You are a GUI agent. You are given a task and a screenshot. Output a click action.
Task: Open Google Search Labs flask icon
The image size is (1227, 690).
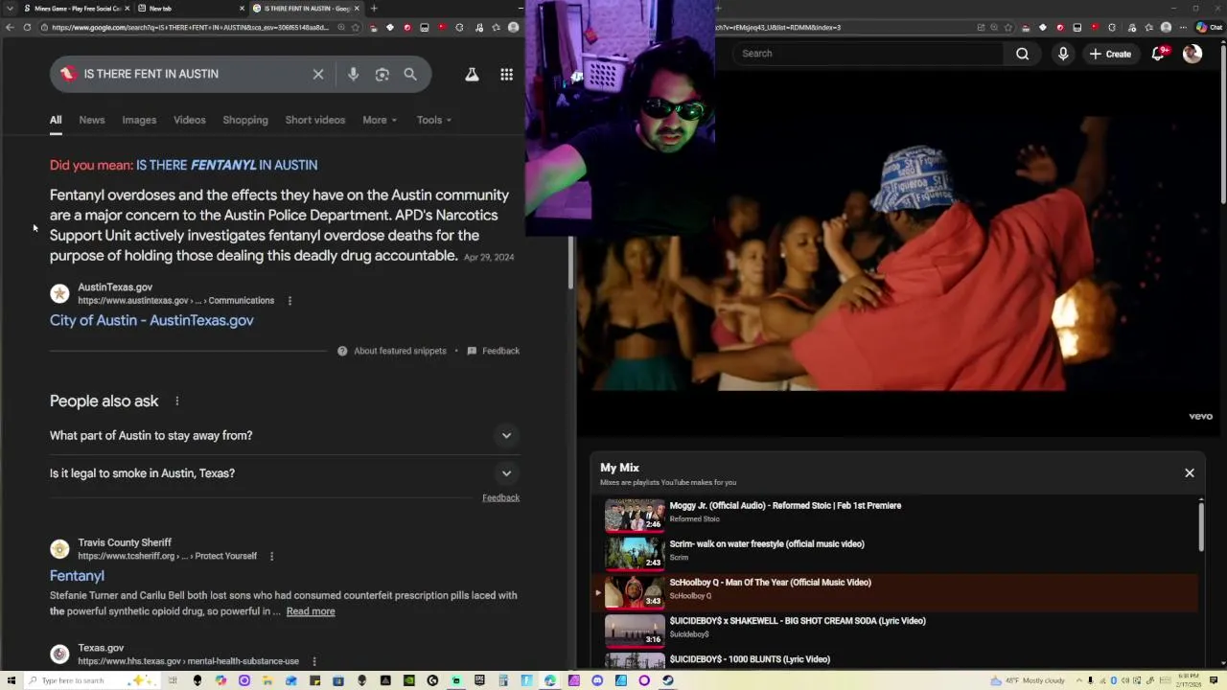(x=472, y=74)
